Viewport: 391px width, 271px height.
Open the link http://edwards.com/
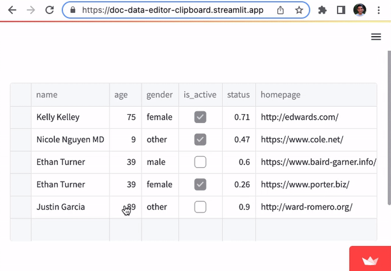[x=299, y=117]
